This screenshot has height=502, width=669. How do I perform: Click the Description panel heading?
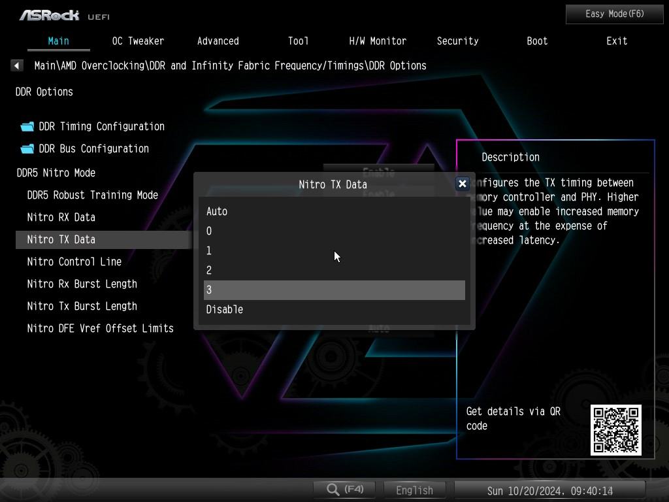tap(510, 157)
